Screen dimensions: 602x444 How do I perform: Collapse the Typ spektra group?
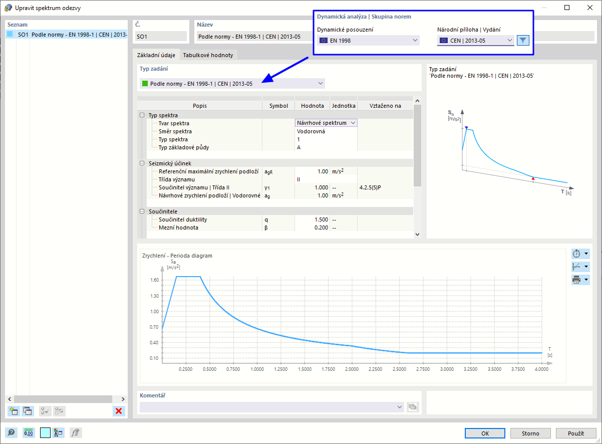tap(142, 115)
